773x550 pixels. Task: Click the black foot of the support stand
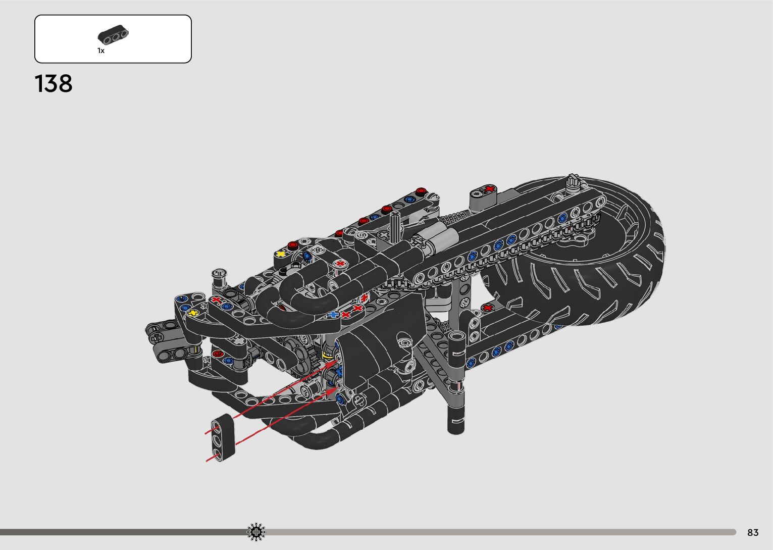[456, 422]
